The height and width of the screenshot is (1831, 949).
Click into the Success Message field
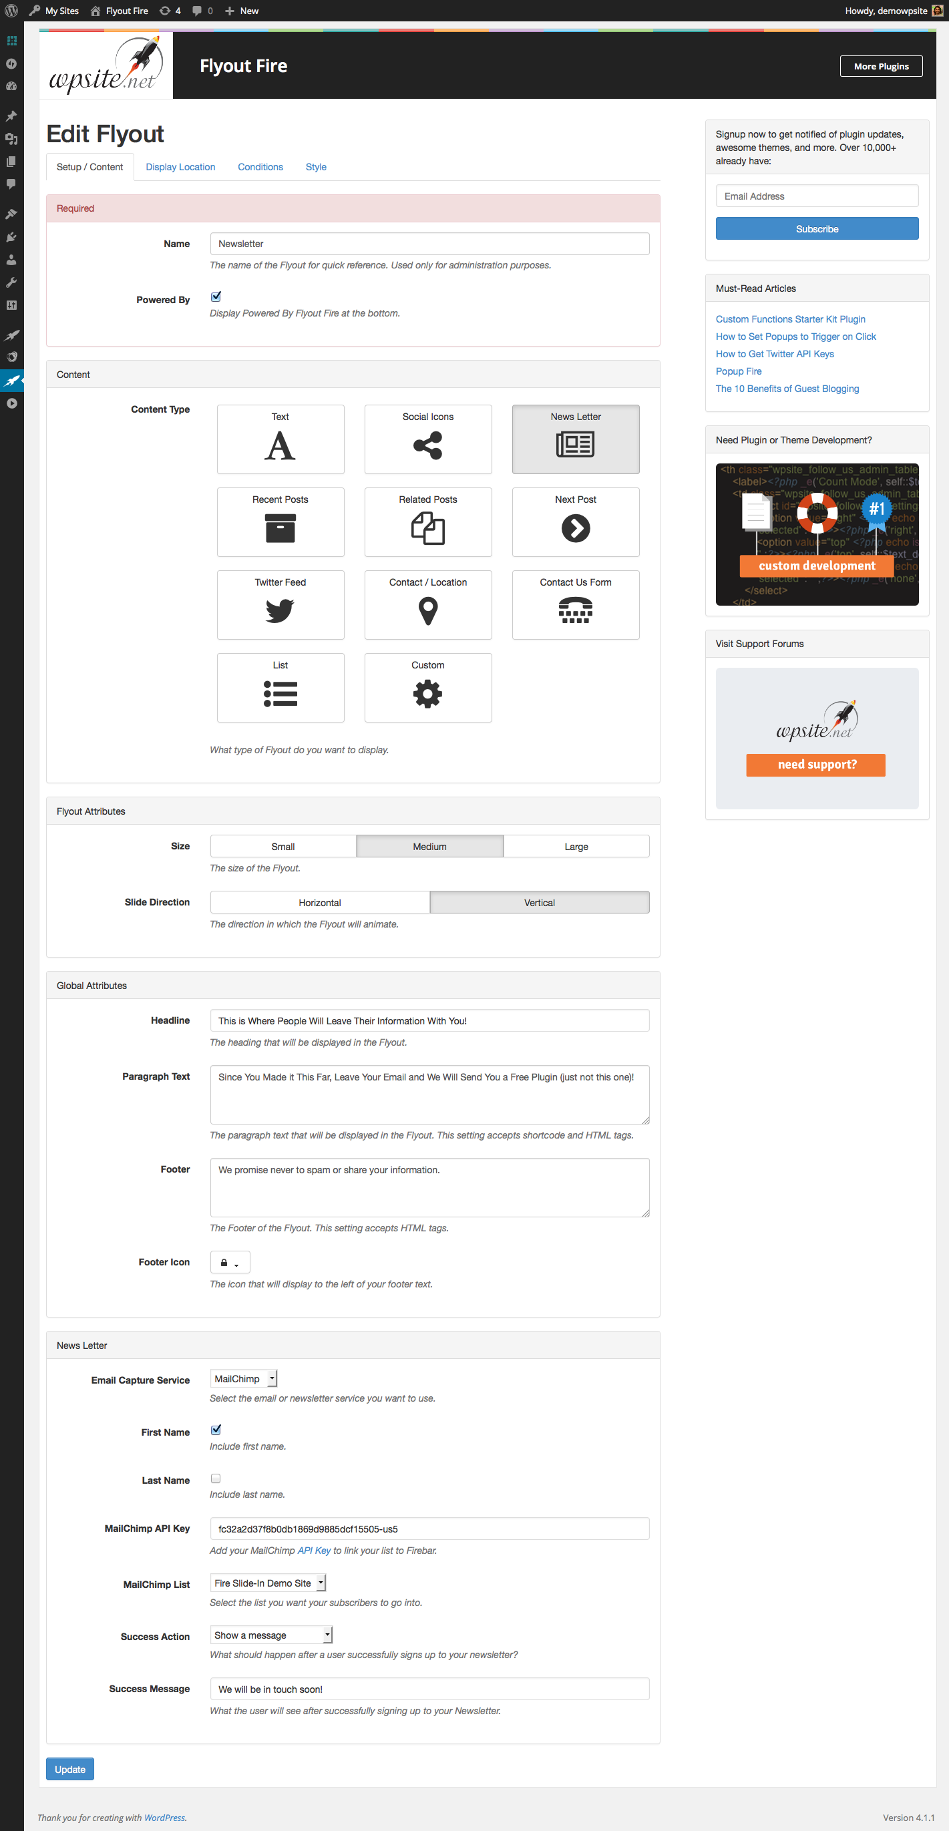pyautogui.click(x=429, y=1688)
